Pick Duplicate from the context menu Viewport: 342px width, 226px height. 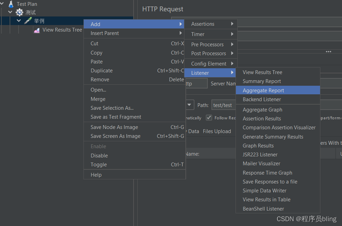[102, 71]
